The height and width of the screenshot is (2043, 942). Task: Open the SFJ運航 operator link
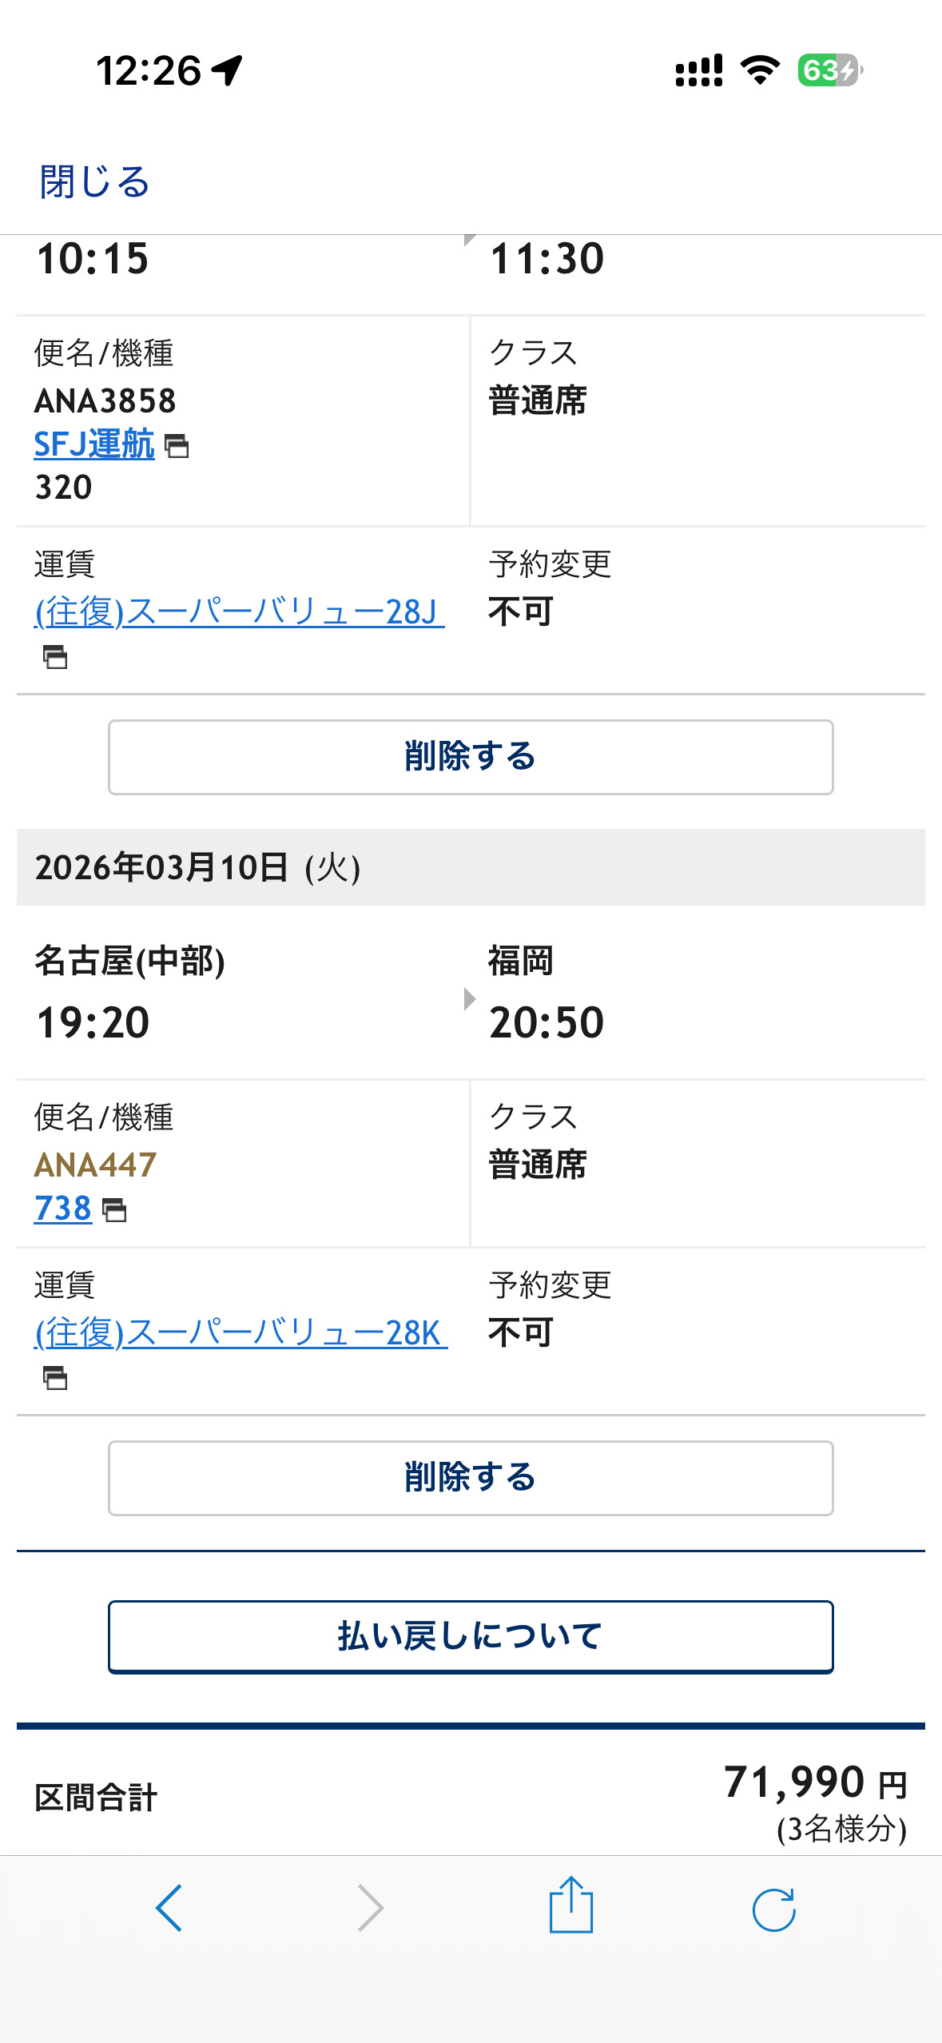point(94,444)
